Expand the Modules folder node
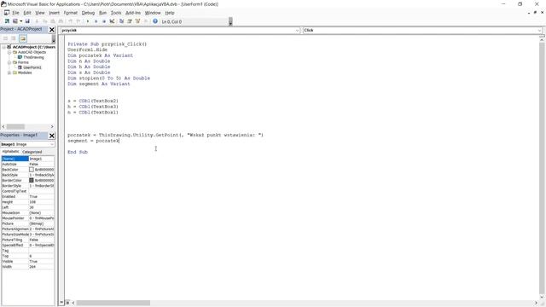 click(9, 72)
